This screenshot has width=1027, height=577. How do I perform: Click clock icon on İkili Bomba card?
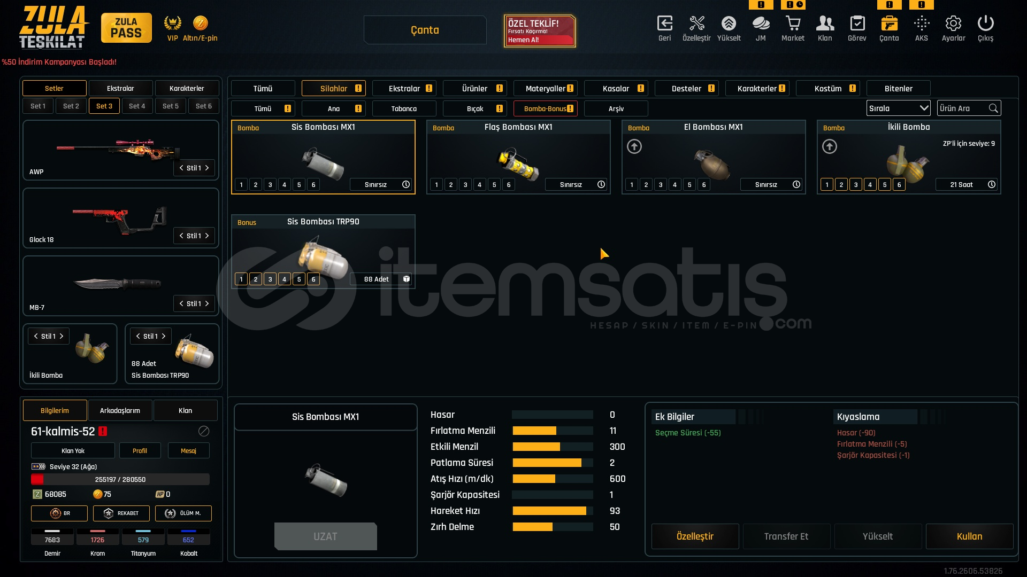pos(992,184)
